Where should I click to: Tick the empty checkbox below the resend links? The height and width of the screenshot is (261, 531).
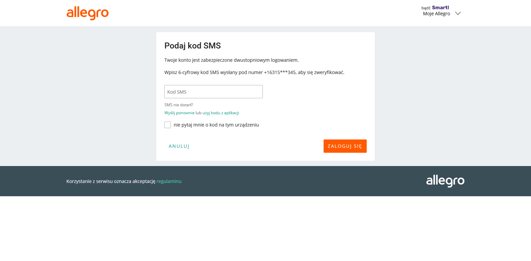point(168,125)
